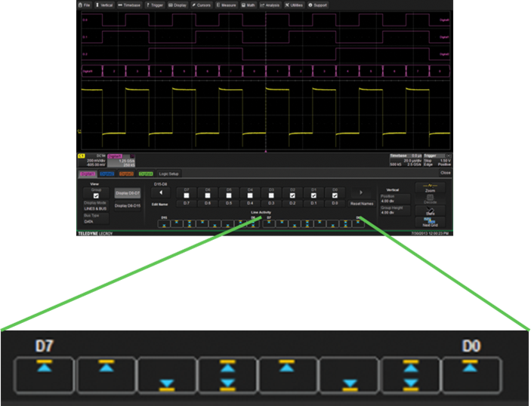The image size is (531, 406).
Task: Edit the D.3 line name
Action: tap(271, 203)
